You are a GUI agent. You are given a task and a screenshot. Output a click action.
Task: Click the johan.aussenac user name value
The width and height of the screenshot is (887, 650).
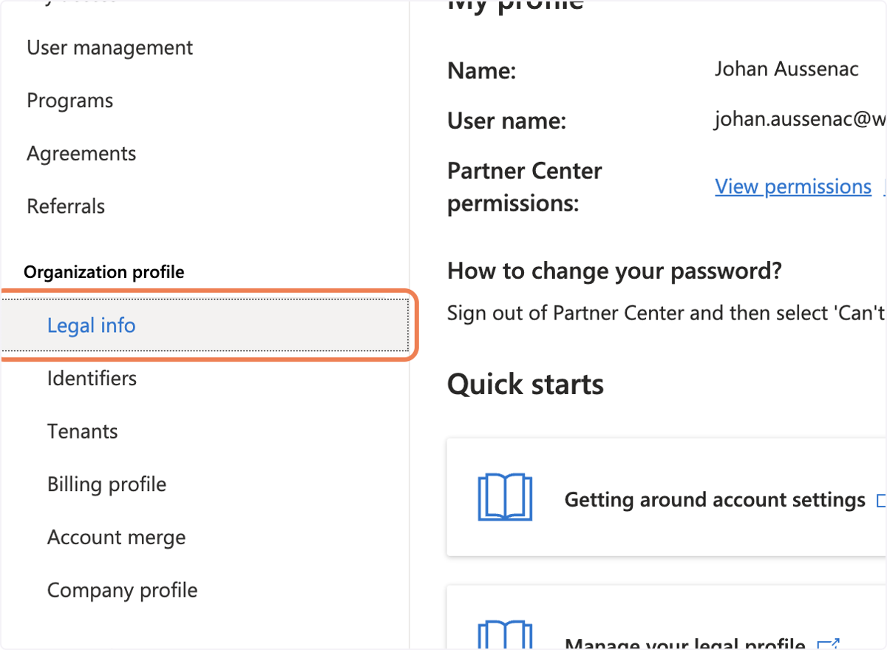(x=800, y=120)
